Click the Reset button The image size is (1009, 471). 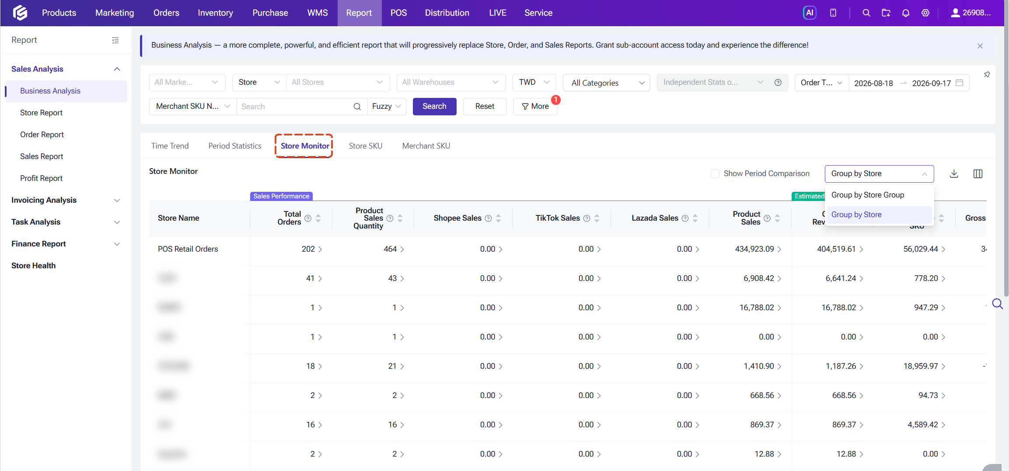click(x=485, y=107)
